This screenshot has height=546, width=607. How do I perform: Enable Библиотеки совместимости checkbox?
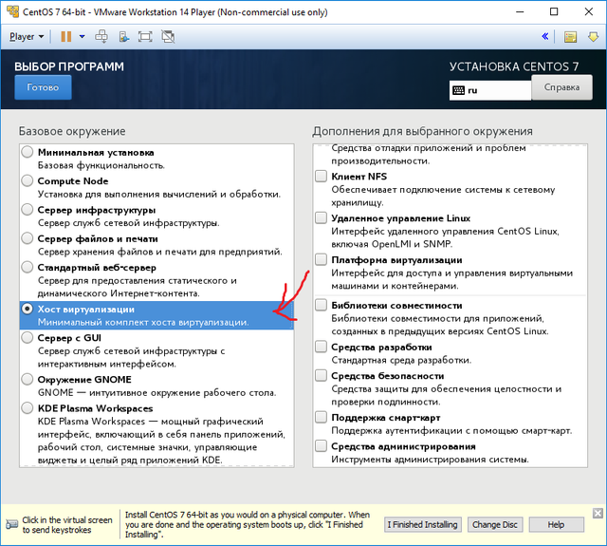[x=321, y=305]
